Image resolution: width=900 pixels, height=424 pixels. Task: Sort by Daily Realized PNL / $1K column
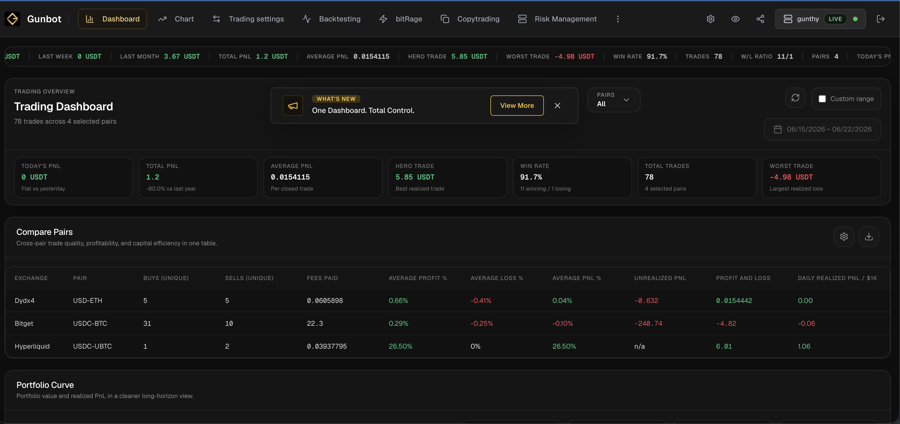(837, 278)
